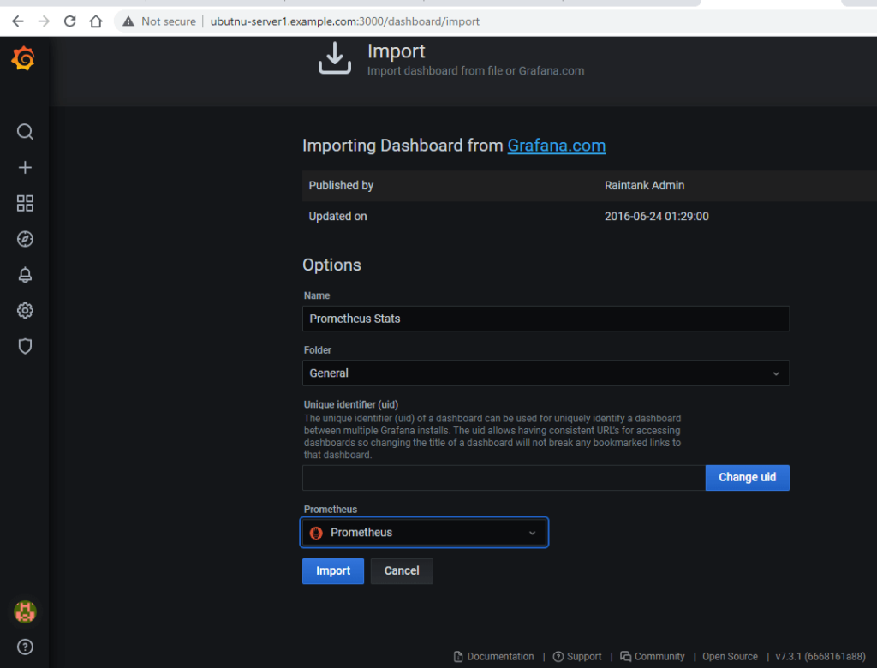Click the Options section heading
877x668 pixels.
(331, 265)
